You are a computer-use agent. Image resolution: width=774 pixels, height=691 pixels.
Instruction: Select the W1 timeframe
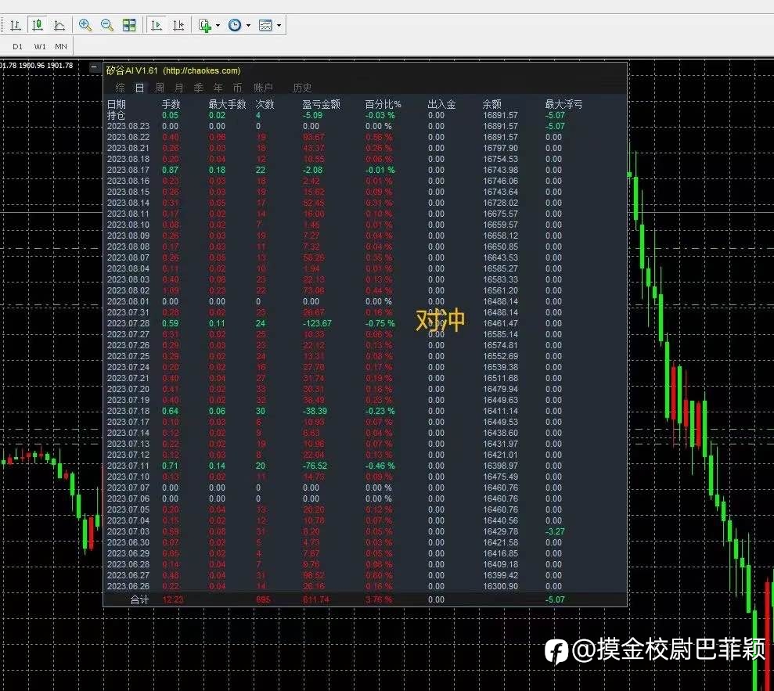[40, 46]
